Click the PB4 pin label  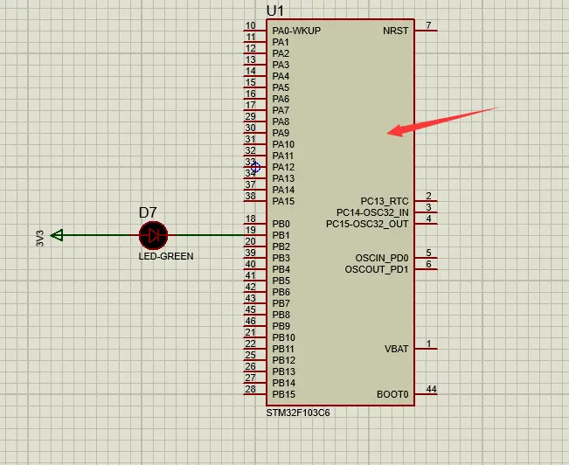tap(281, 269)
